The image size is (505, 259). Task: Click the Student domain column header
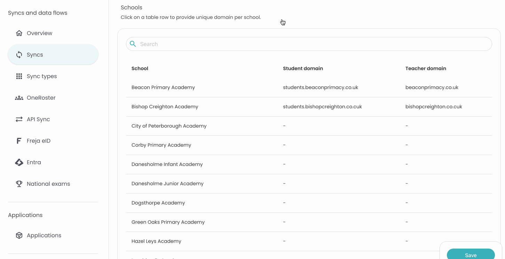tap(303, 68)
